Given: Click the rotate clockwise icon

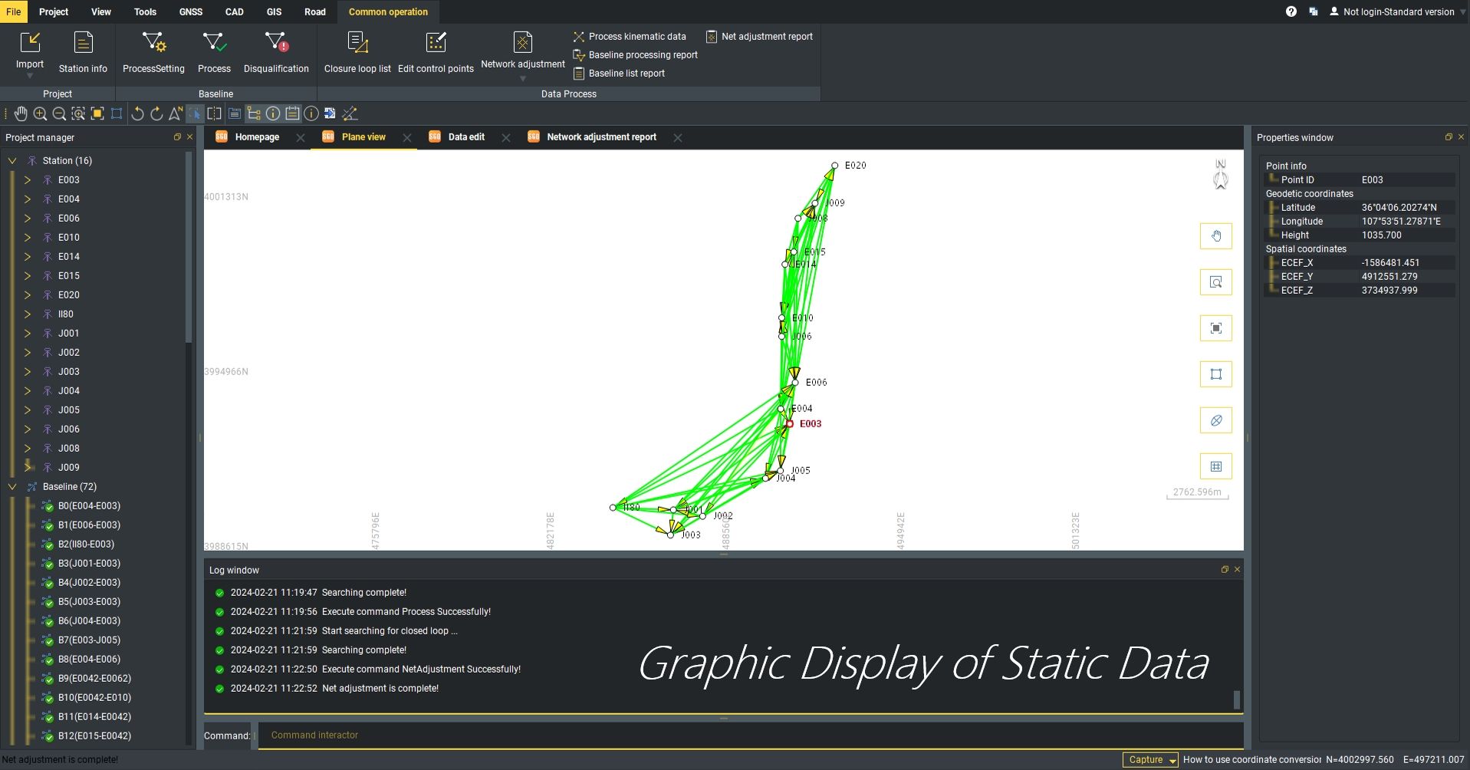Looking at the screenshot, I should [156, 114].
